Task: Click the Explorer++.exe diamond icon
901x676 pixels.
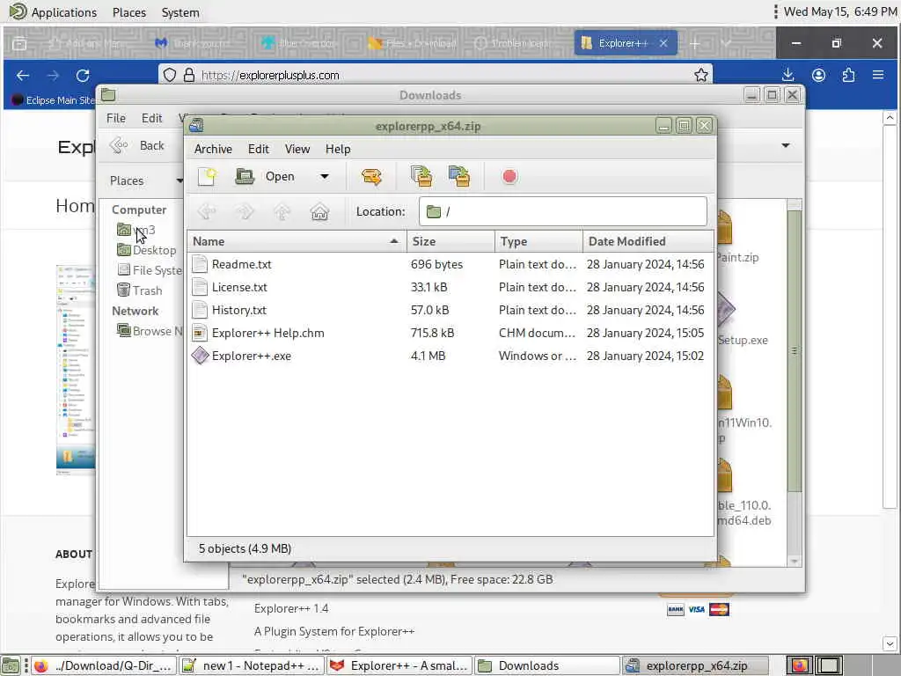Action: (200, 356)
